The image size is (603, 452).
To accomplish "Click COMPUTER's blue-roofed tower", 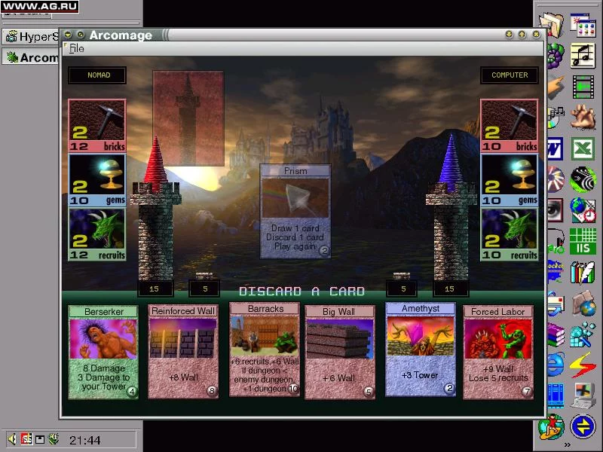I will click(x=451, y=209).
